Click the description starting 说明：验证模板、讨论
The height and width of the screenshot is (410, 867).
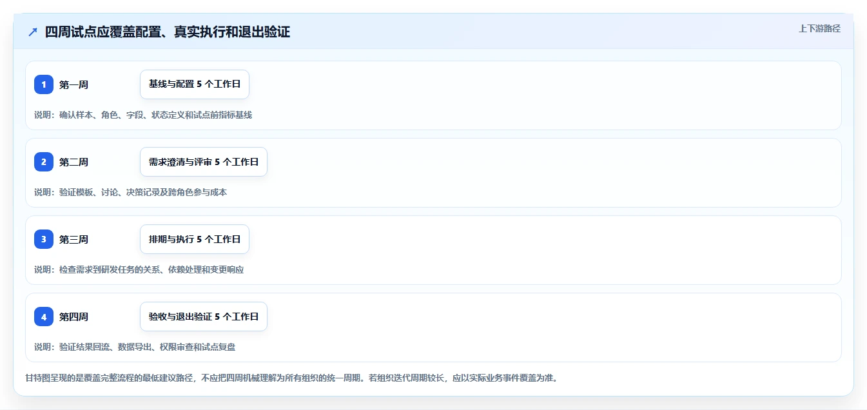pyautogui.click(x=131, y=192)
